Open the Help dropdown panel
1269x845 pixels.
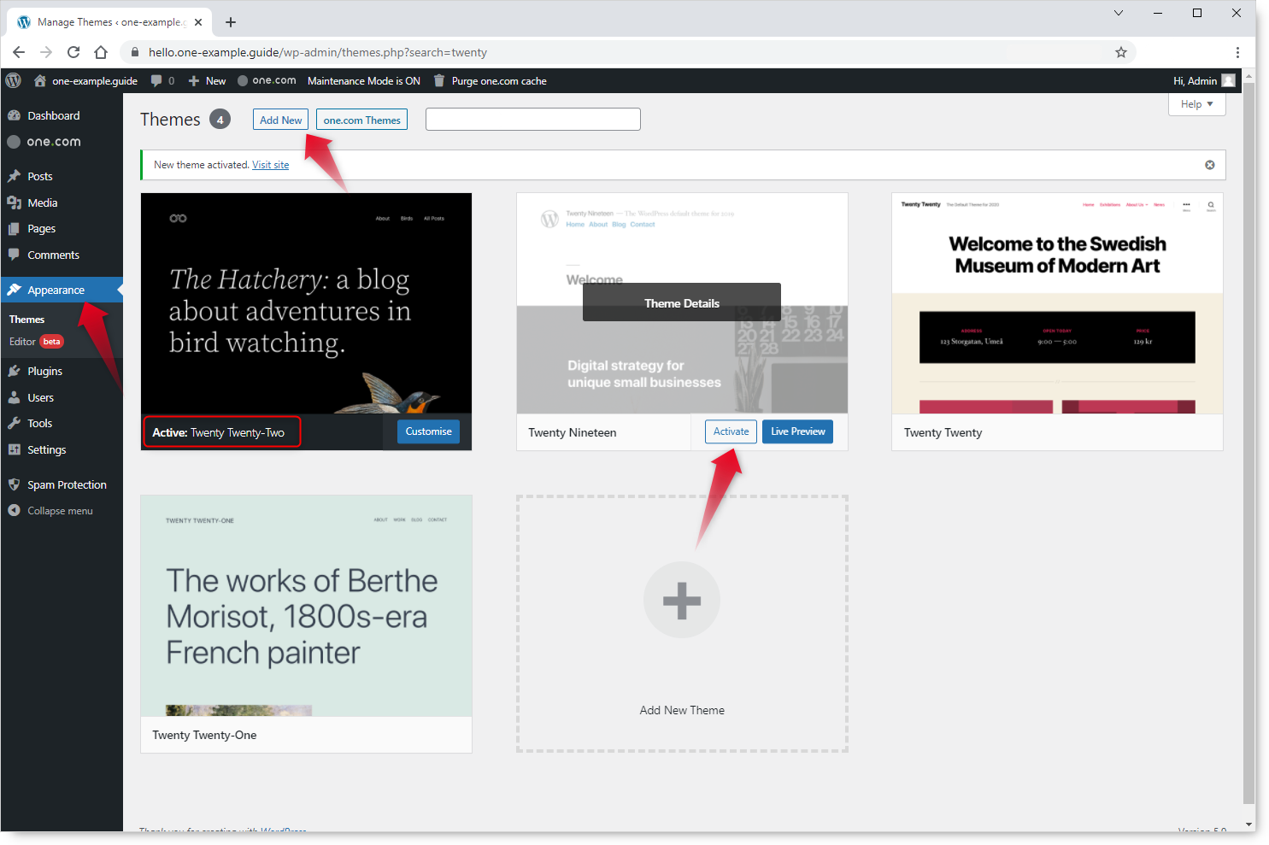click(1196, 103)
